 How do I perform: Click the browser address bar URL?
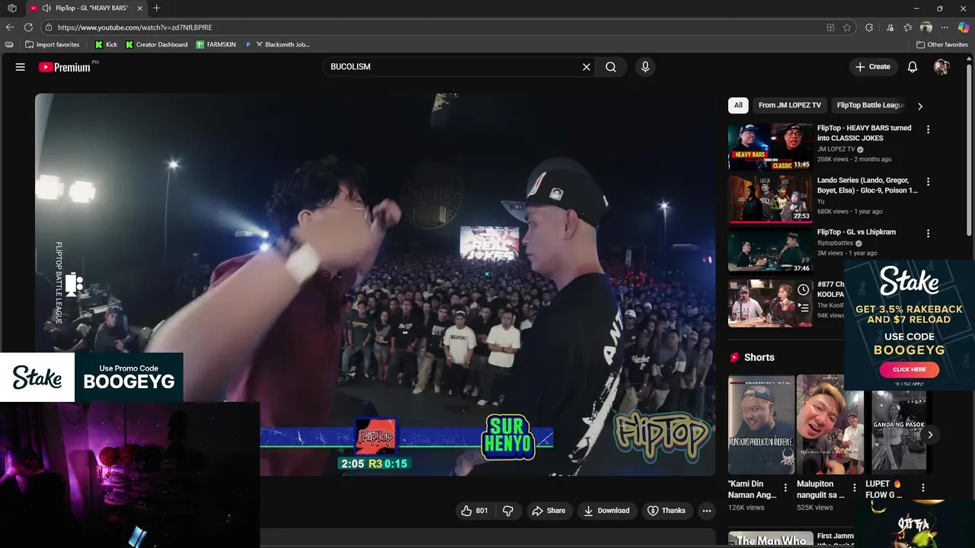pyautogui.click(x=135, y=27)
